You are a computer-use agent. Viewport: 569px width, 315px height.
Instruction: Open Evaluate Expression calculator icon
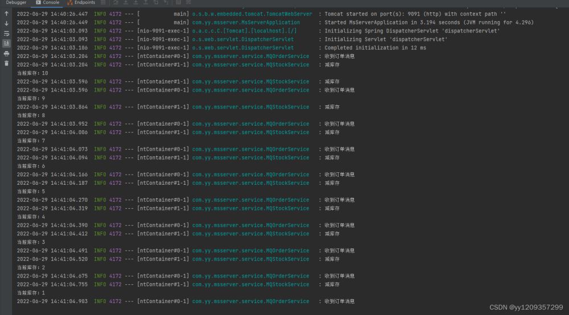178,3
